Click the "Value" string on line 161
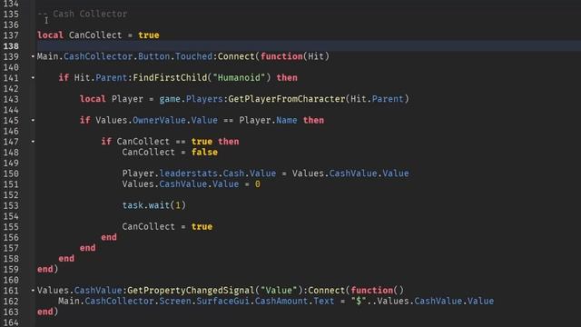 click(279, 291)
